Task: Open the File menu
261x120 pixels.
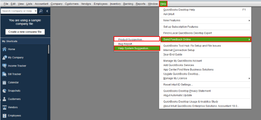Action: pyautogui.click(x=6, y=4)
